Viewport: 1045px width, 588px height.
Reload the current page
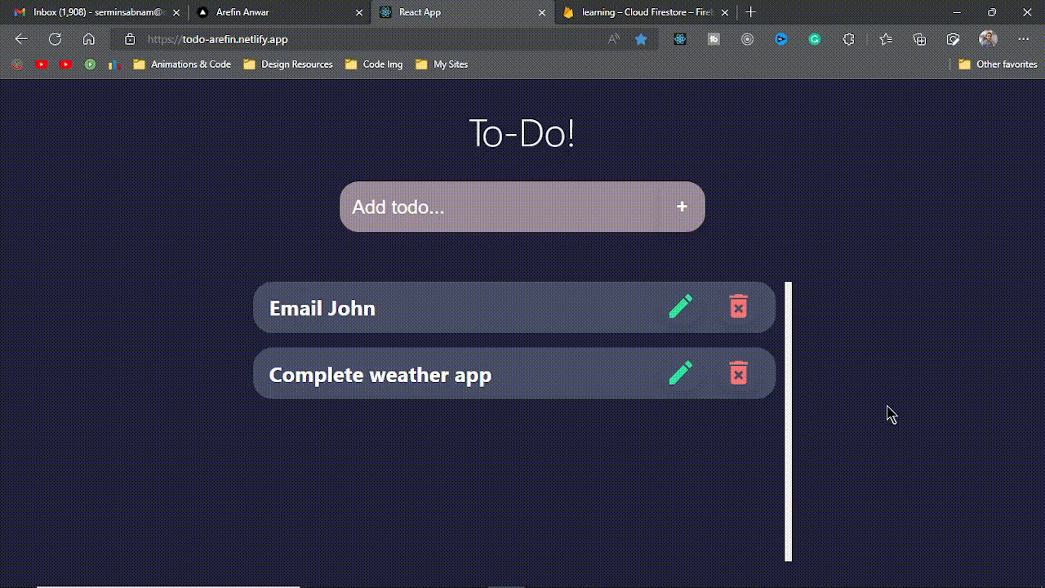[55, 39]
